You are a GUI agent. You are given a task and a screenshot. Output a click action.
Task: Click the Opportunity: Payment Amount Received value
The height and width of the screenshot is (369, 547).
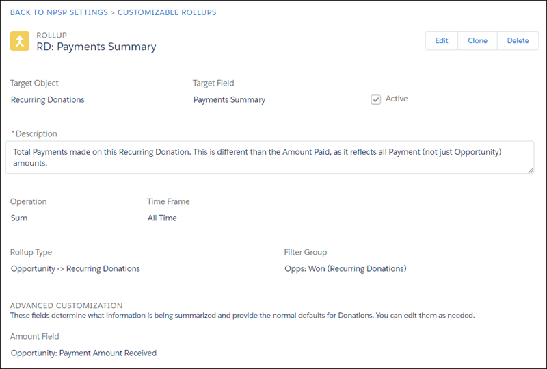83,353
